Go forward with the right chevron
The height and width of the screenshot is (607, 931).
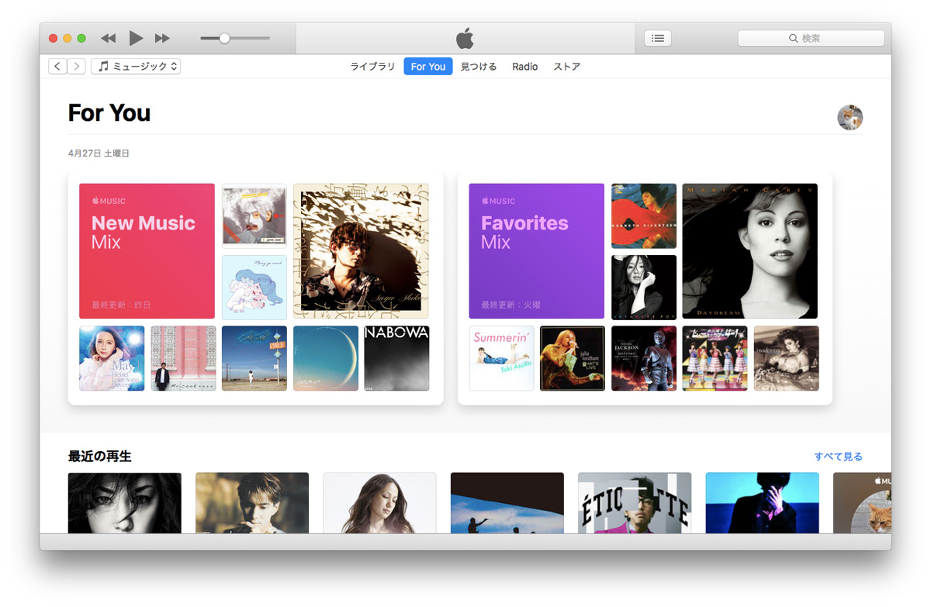[x=76, y=67]
